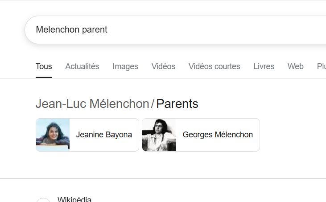Open the Vidéos courtes tab
The width and height of the screenshot is (326, 202).
tap(214, 66)
